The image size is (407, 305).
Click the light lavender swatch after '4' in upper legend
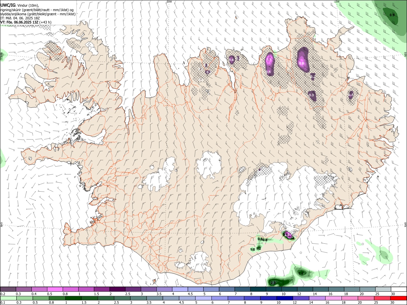click(x=179, y=289)
